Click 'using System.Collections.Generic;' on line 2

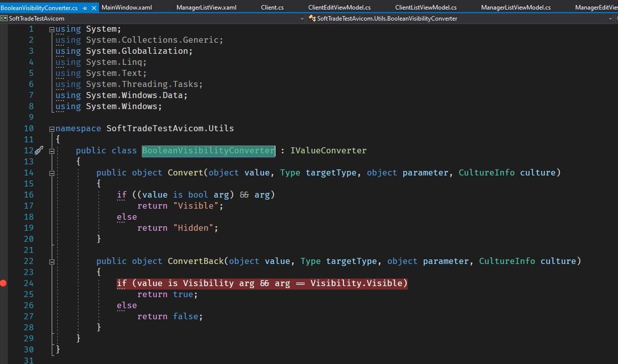(x=139, y=40)
